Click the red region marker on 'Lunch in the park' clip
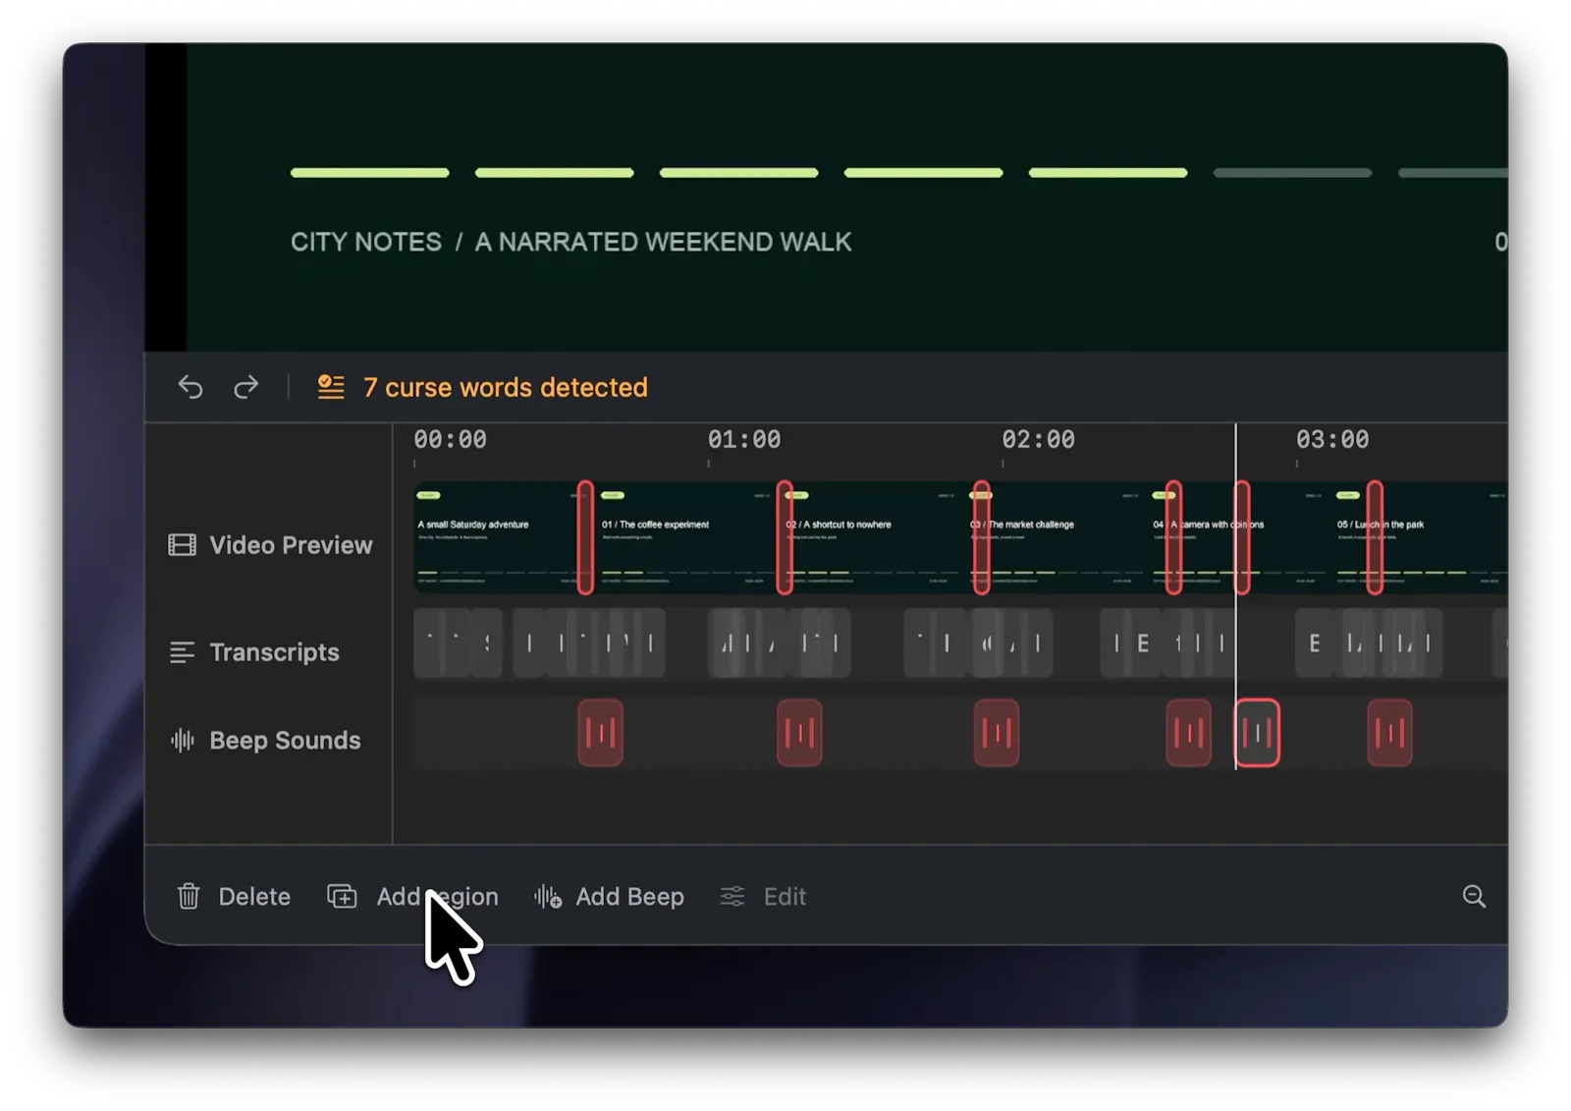The image size is (1571, 1111). tap(1375, 537)
